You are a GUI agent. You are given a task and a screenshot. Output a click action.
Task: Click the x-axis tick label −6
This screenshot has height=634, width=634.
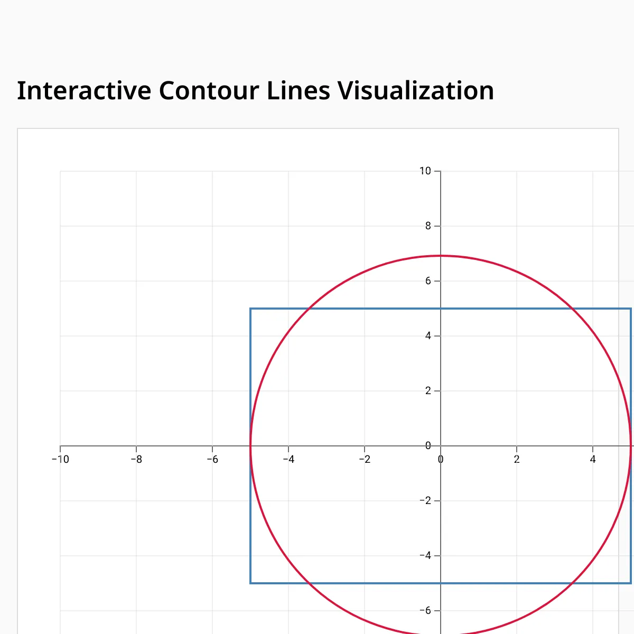pos(212,460)
